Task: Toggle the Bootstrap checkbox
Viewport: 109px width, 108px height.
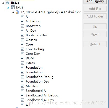Action: [22, 26]
